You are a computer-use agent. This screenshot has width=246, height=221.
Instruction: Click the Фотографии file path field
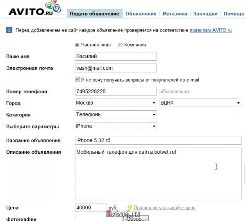pos(99,218)
